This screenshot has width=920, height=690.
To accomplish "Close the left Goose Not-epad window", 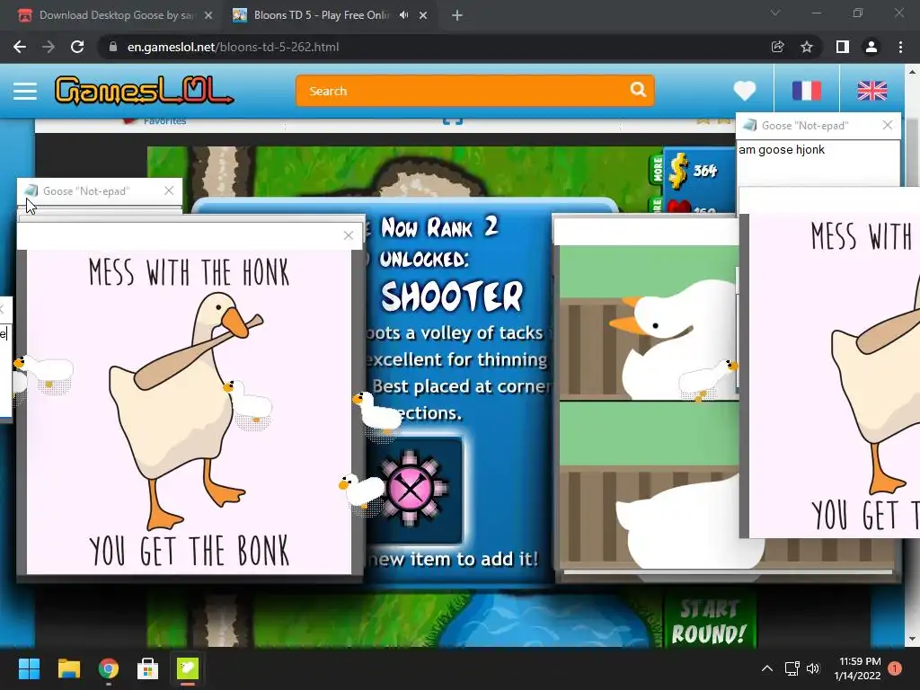I will coord(169,190).
